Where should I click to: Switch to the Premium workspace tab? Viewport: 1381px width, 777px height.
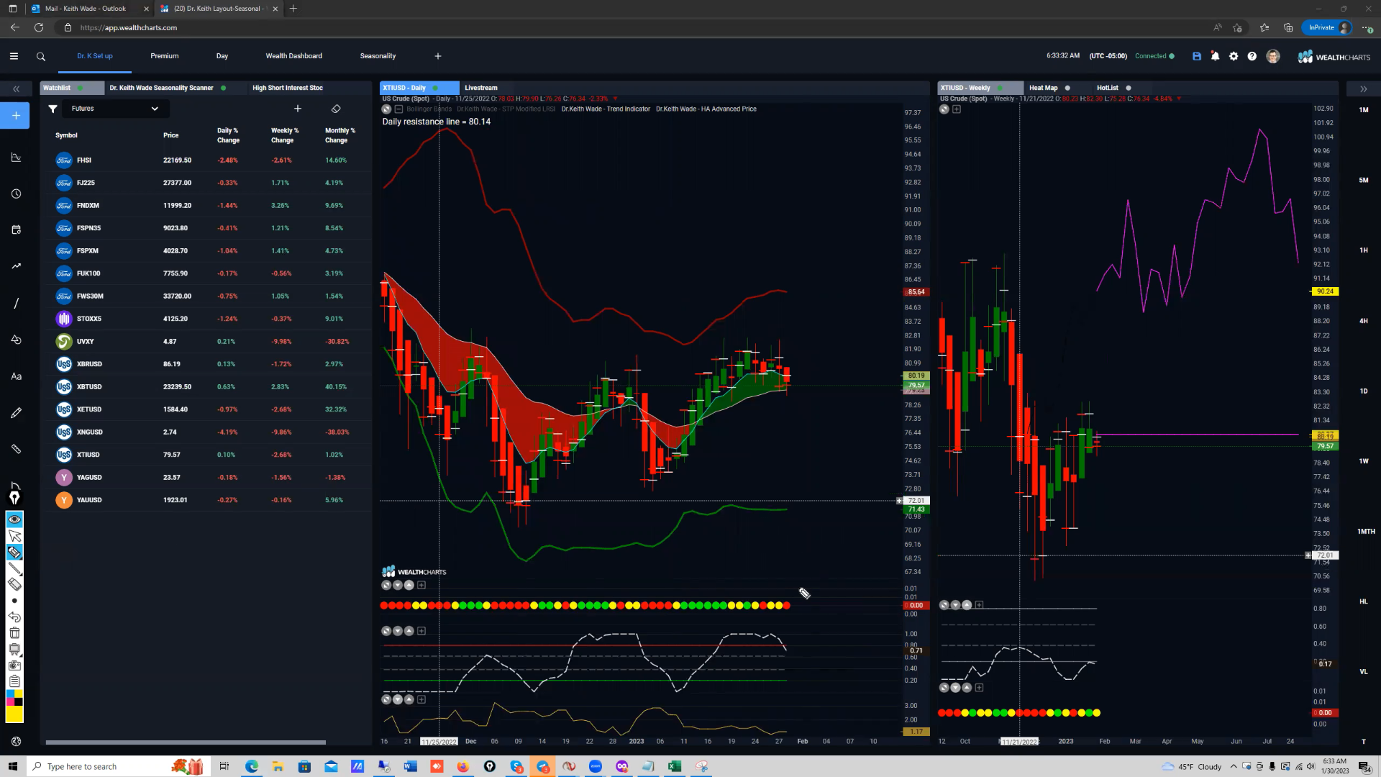(x=165, y=56)
